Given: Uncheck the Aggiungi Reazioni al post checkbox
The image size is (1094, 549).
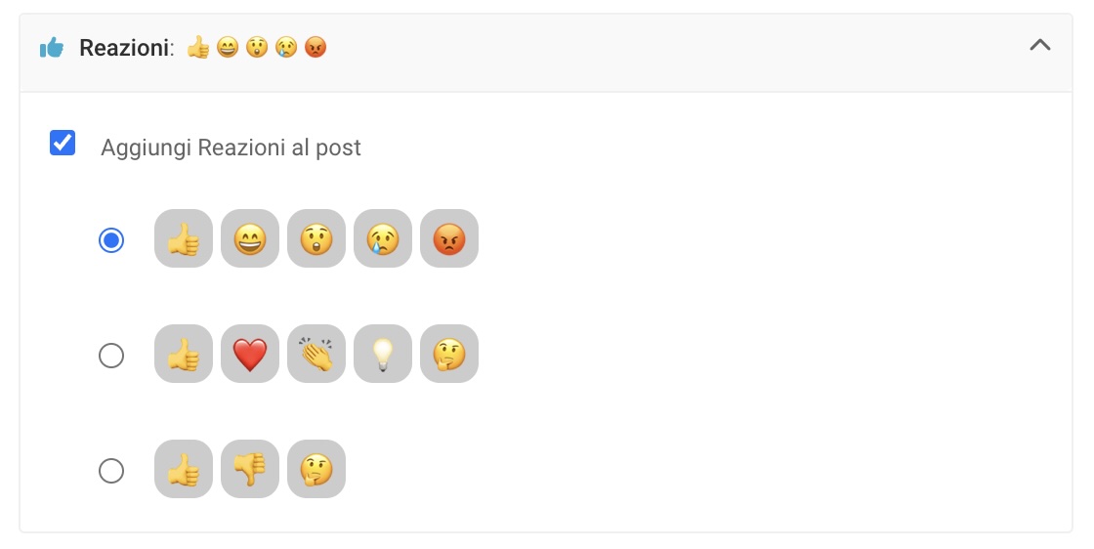Looking at the screenshot, I should point(63,144).
